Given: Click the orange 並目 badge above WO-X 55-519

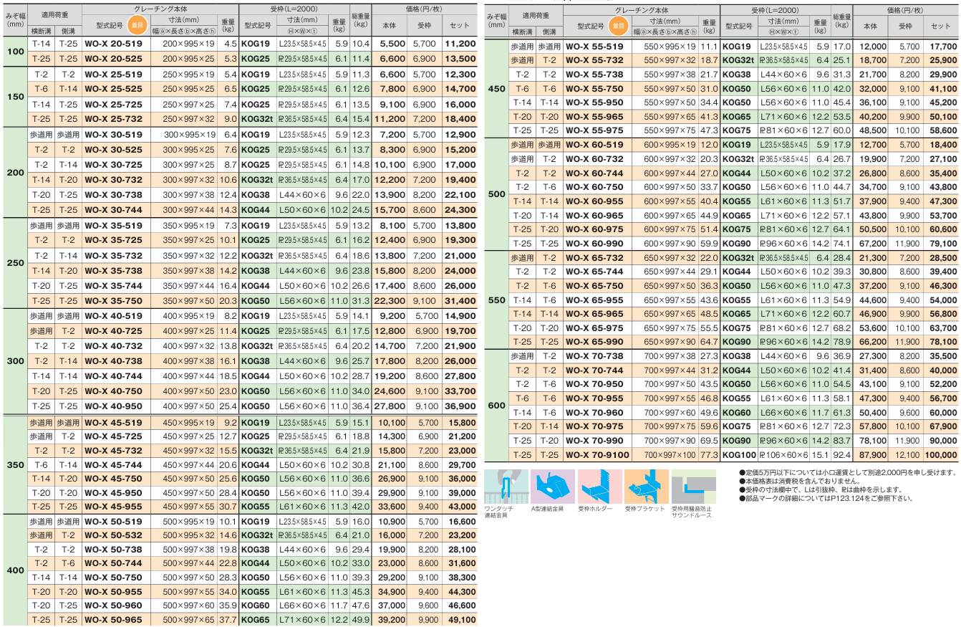Looking at the screenshot, I should click(x=619, y=27).
